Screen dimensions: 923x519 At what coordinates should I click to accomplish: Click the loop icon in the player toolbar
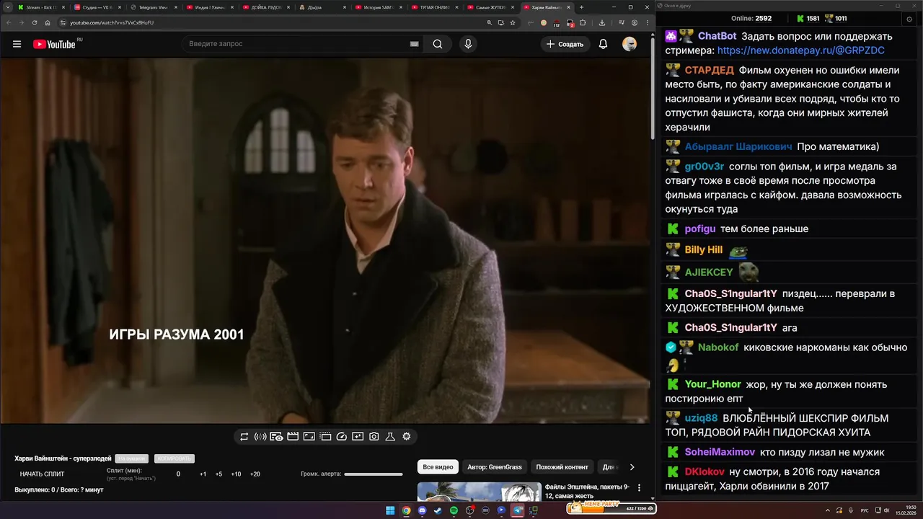coord(244,437)
